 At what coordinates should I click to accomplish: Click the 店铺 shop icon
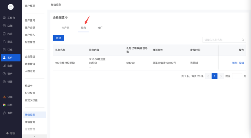[x=4, y=26]
